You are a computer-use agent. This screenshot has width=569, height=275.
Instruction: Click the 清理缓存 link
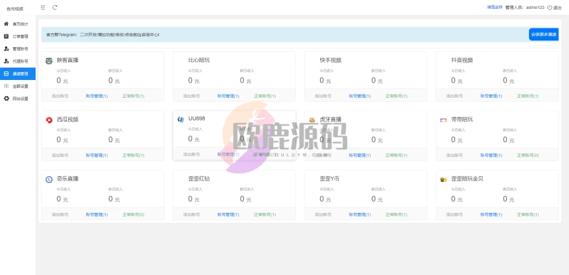coord(495,7)
